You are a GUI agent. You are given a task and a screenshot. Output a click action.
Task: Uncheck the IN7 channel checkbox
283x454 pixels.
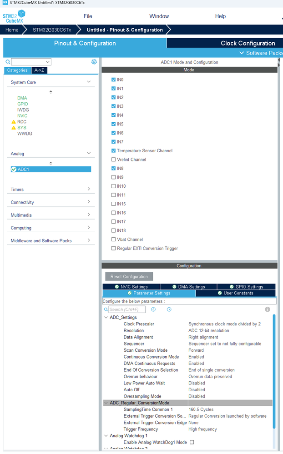(x=113, y=142)
